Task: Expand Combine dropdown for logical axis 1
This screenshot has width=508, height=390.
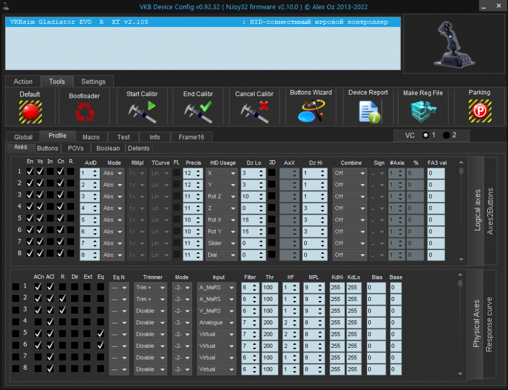Action: coord(349,173)
